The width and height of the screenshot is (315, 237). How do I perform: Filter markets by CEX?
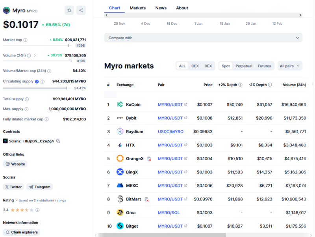click(x=195, y=66)
